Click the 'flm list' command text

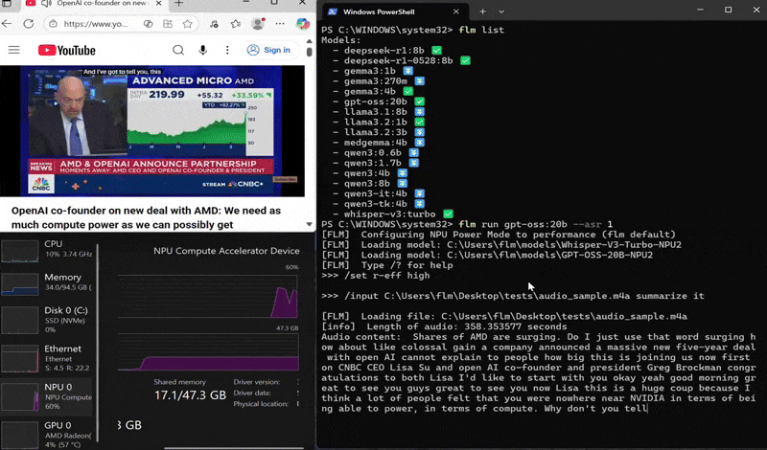point(481,30)
